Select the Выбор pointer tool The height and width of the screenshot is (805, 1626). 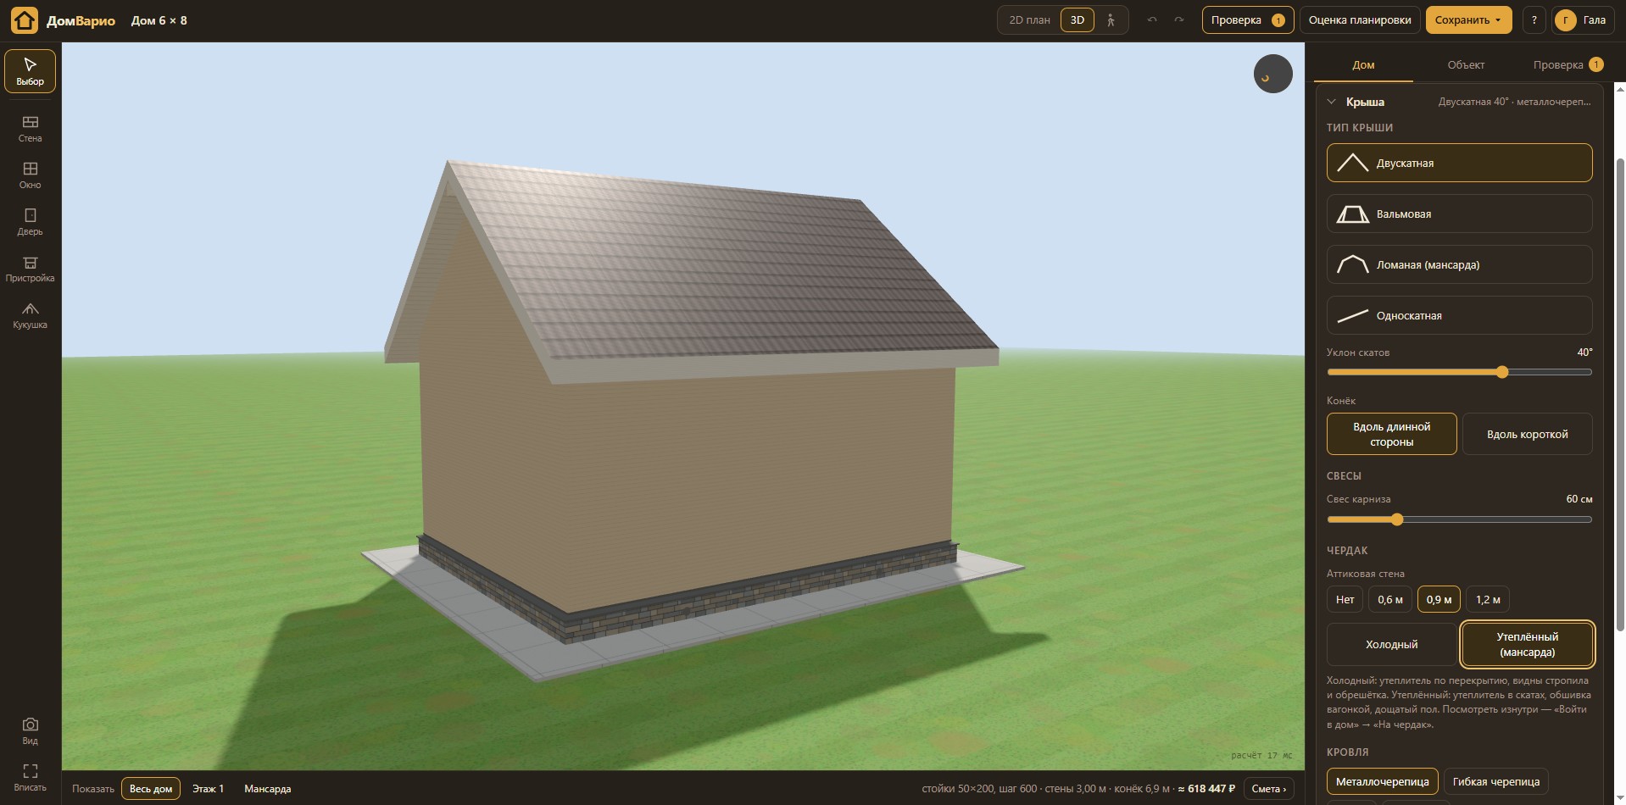pyautogui.click(x=30, y=71)
